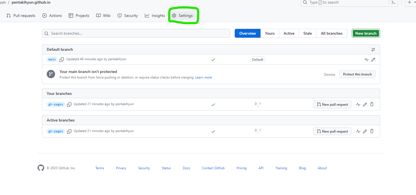Open the Projects tab
The height and width of the screenshot is (195, 416).
point(79,16)
